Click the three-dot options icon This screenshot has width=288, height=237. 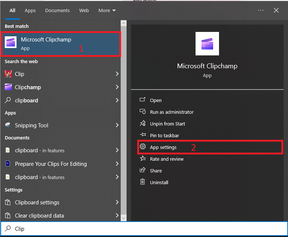coord(261,11)
